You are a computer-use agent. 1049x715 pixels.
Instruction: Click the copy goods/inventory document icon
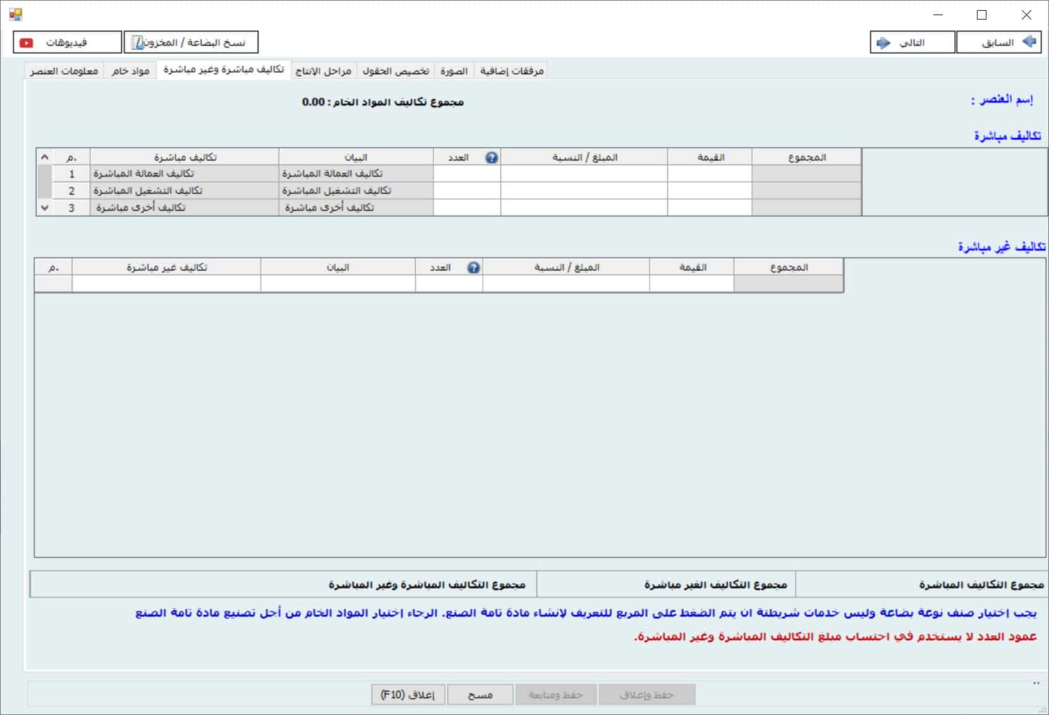tap(137, 42)
